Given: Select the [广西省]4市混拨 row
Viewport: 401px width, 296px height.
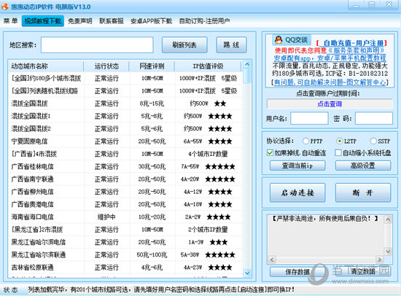Looking at the screenshot, I should pos(125,154).
